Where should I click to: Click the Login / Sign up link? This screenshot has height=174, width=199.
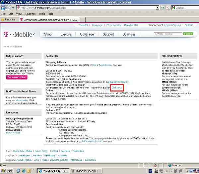172,25
